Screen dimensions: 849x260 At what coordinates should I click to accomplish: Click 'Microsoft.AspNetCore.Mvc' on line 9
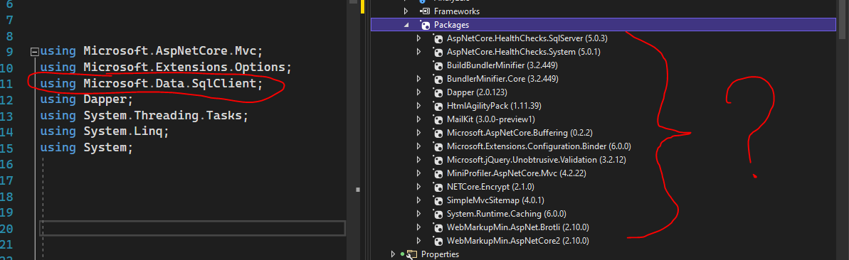(169, 52)
